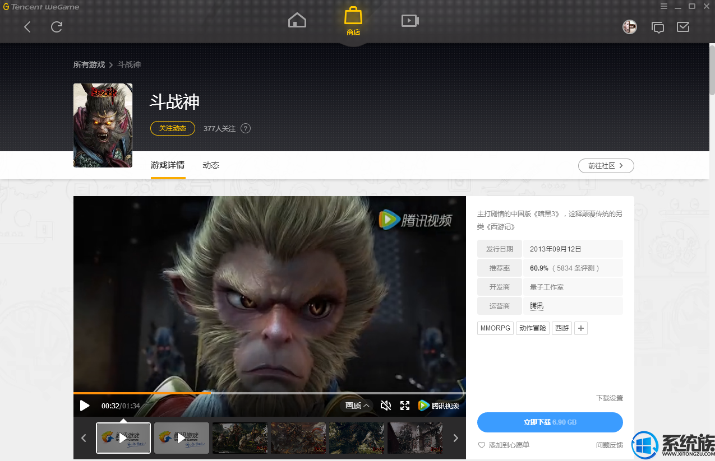Screen dimensions: 715x461
Task: Open 腾讯视频 link in player bar
Action: 439,406
